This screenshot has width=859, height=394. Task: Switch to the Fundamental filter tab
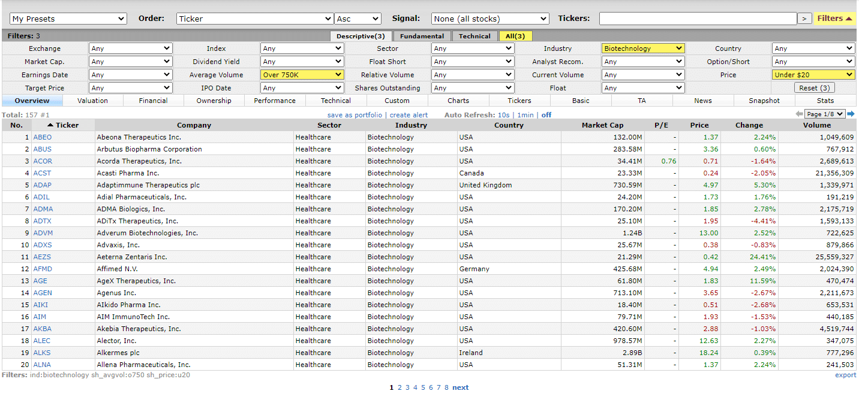click(422, 36)
